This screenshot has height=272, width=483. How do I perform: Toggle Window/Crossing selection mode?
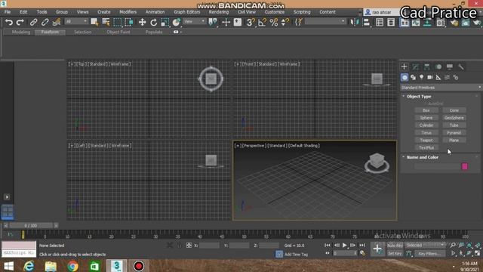pyautogui.click(x=129, y=22)
